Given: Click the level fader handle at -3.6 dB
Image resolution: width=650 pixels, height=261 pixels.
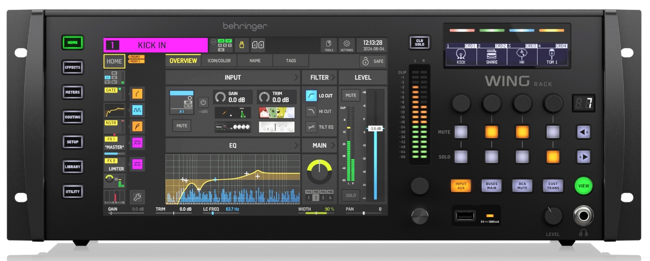Looking at the screenshot, I should pos(376,129).
